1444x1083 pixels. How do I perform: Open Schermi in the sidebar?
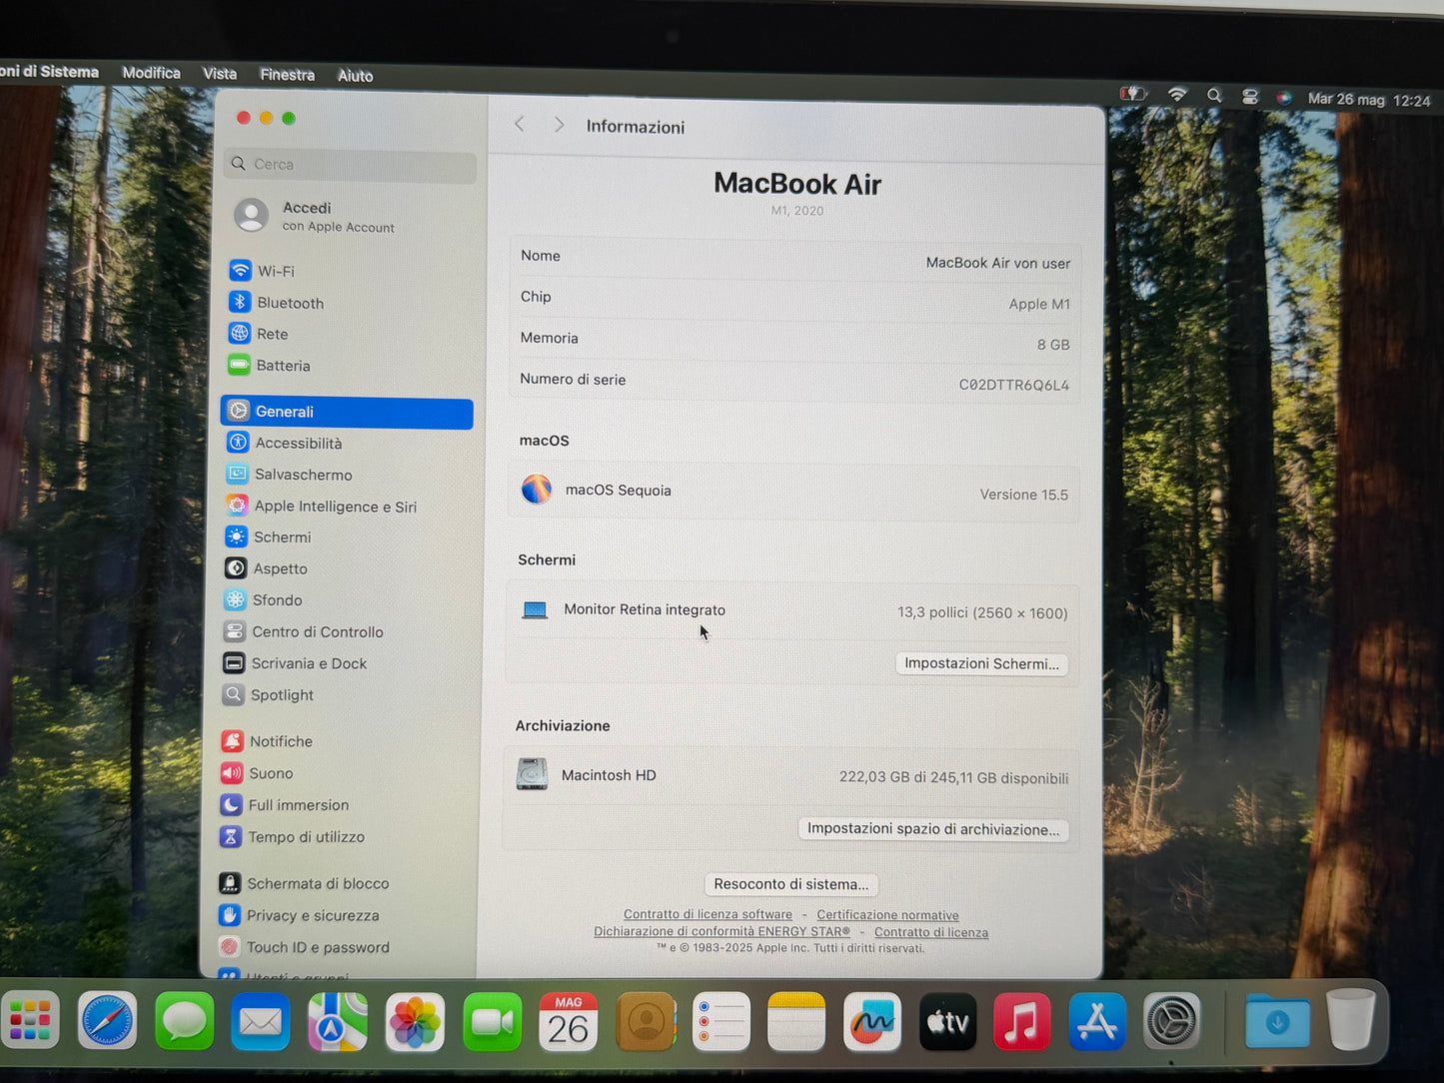tap(268, 538)
